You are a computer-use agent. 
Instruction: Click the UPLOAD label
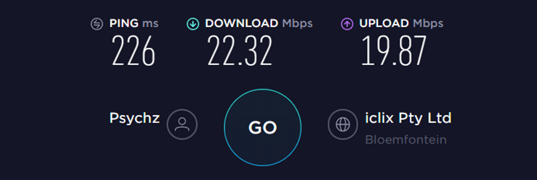pos(384,23)
